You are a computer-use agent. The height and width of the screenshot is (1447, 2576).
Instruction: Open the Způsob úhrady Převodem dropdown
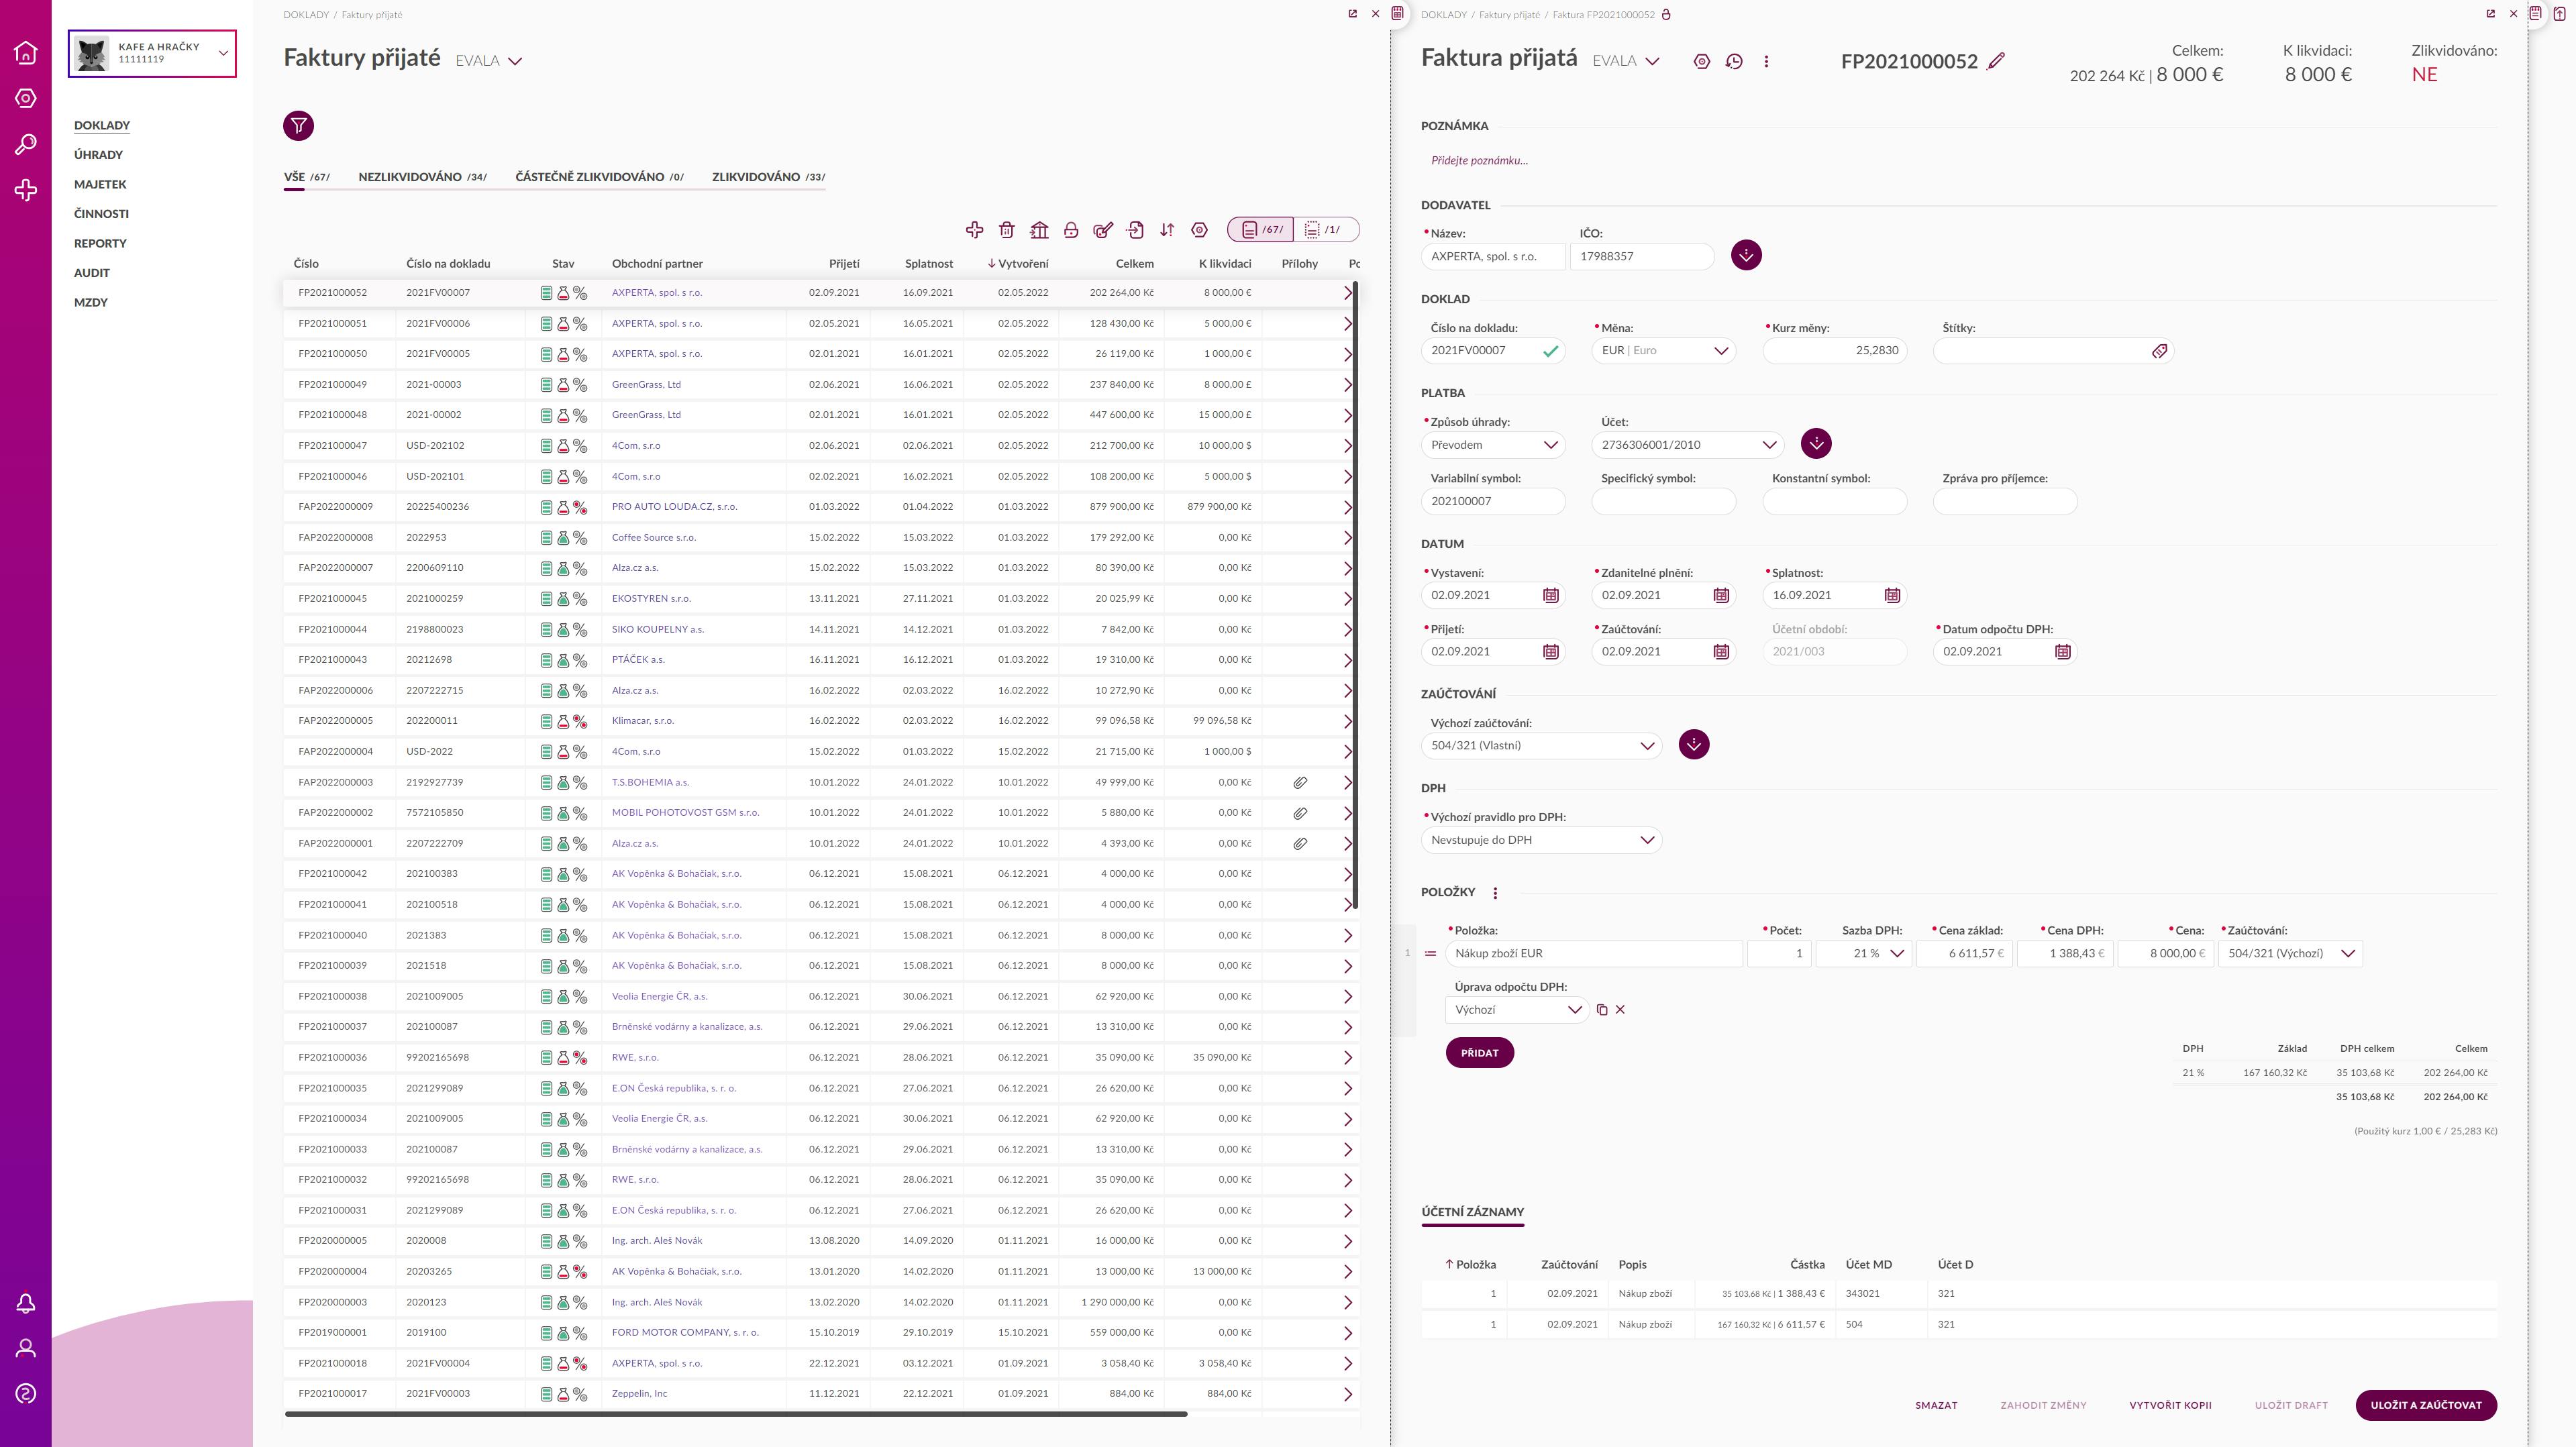coord(1493,445)
